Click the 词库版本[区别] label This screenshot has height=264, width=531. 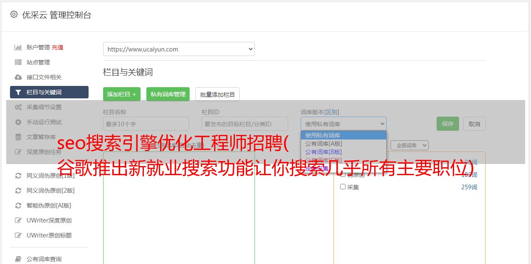(x=320, y=112)
